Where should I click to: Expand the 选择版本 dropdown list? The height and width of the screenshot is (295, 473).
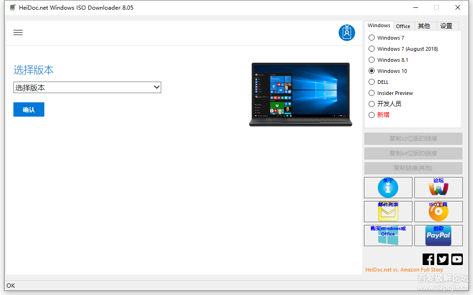[x=87, y=87]
